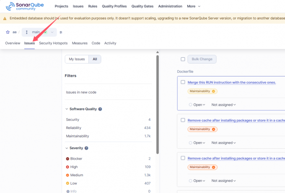Open Administration menu
The image size is (285, 193).
(170, 6)
